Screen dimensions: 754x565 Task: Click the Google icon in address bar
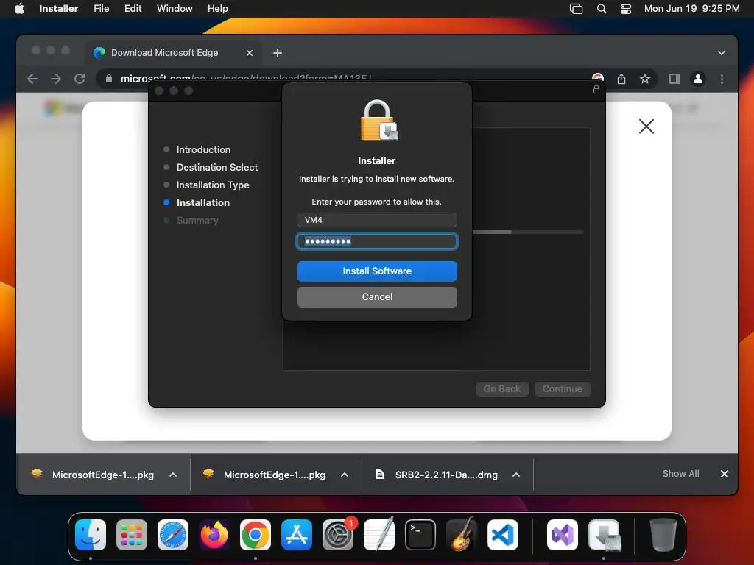[598, 78]
